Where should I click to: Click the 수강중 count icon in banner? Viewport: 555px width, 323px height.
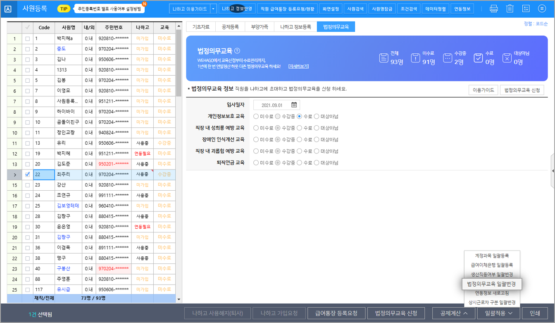[x=447, y=58]
